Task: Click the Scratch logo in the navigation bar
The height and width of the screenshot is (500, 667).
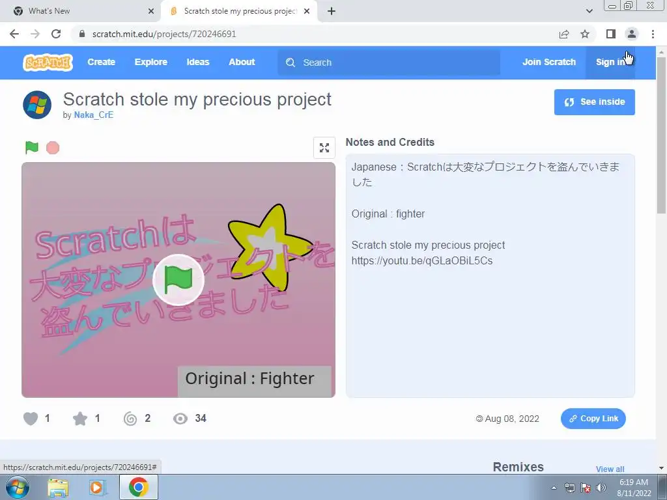Action: [48, 62]
